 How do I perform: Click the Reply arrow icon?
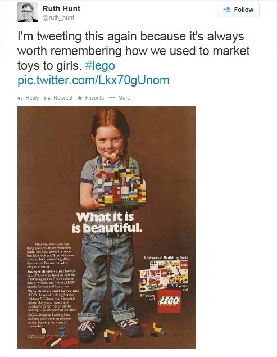click(x=20, y=98)
